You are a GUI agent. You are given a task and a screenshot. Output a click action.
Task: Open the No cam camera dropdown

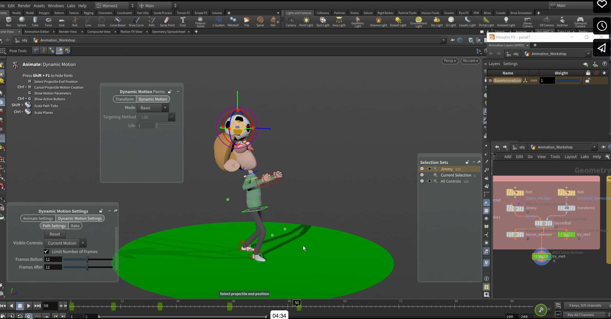click(470, 61)
